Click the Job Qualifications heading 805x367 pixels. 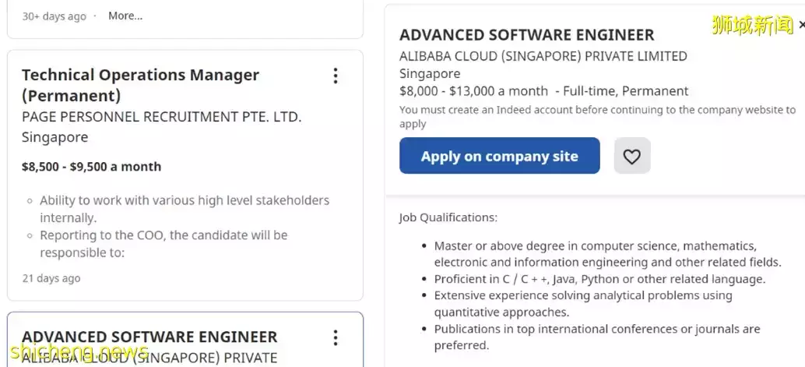[x=448, y=217]
